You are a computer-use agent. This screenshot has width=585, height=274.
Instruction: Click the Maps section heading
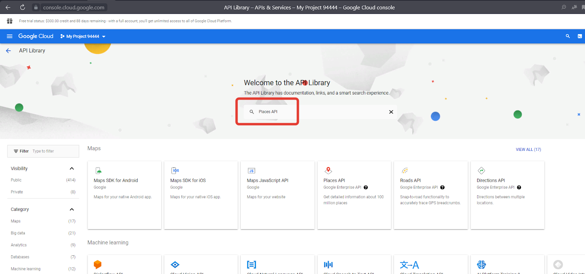point(94,149)
